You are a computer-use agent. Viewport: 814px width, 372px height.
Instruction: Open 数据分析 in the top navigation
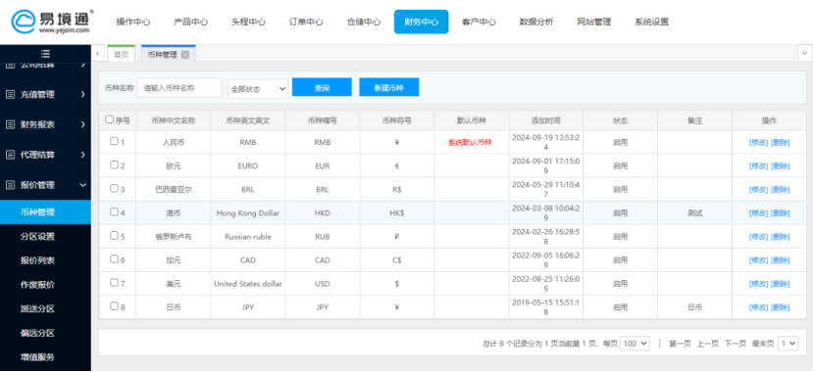coord(536,22)
